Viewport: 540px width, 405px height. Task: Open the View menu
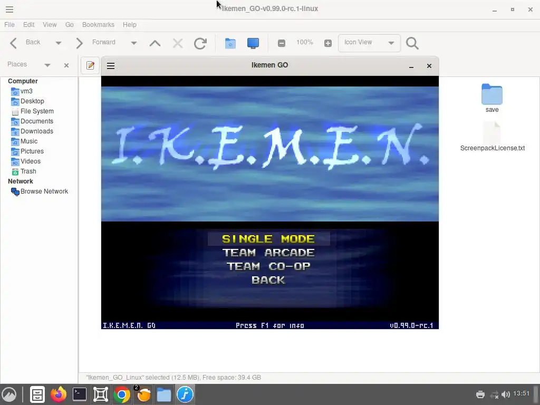[x=50, y=25]
